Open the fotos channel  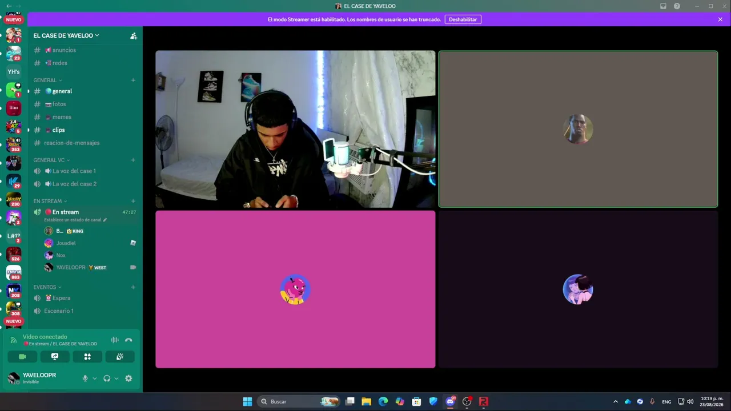click(x=85, y=104)
